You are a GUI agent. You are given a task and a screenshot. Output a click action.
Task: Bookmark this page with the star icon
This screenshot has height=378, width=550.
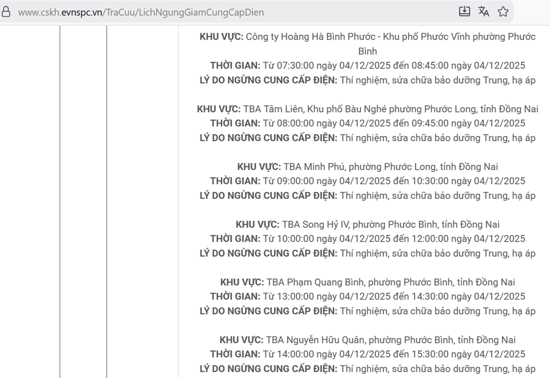(503, 12)
